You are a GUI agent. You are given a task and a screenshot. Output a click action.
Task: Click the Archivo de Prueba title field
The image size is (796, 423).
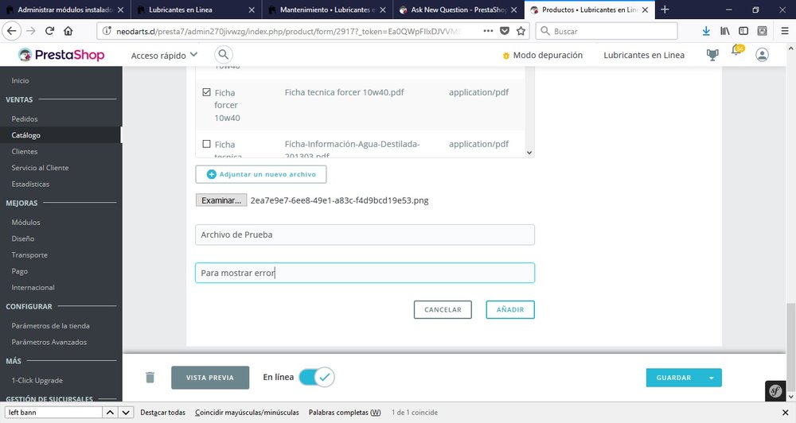pos(365,235)
